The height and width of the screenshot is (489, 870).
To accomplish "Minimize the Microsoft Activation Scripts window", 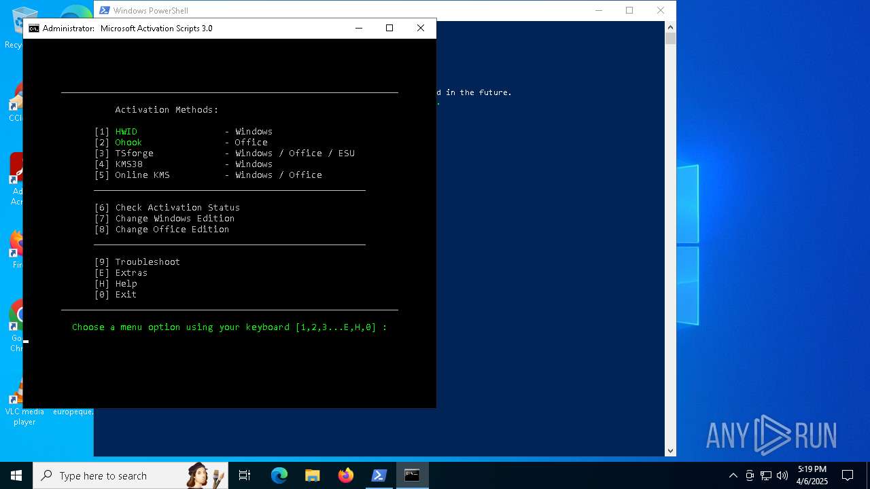I will coord(359,28).
